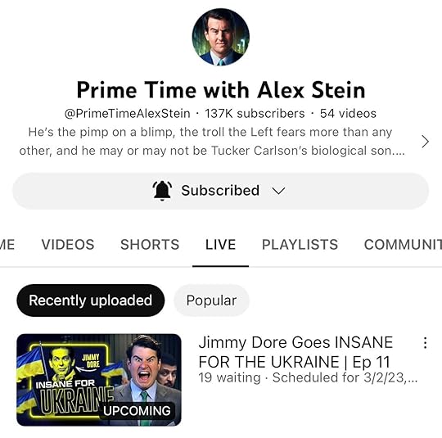Open the PLAYLISTS tab
This screenshot has width=442, height=438.
(x=300, y=244)
